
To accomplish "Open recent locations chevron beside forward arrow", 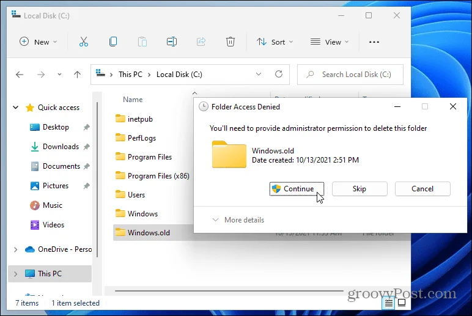I will (x=59, y=75).
